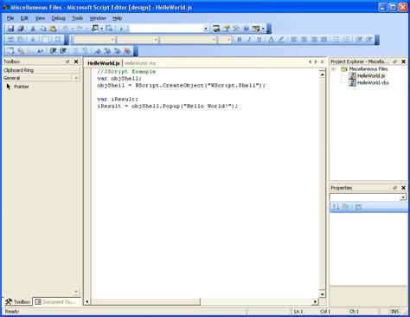Open Project Explorer from the toolbar icon
The width and height of the screenshot is (410, 317).
(216, 29)
